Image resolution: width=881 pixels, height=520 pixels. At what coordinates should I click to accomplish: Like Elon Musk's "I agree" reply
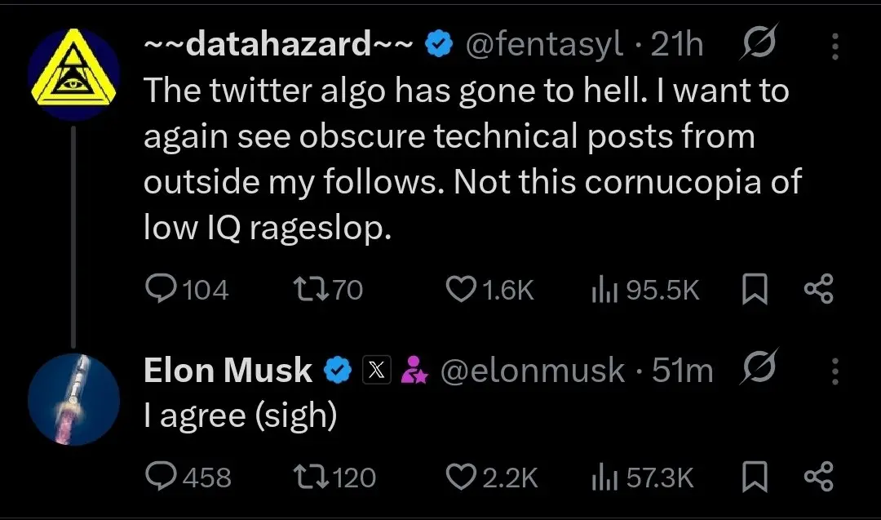(463, 477)
